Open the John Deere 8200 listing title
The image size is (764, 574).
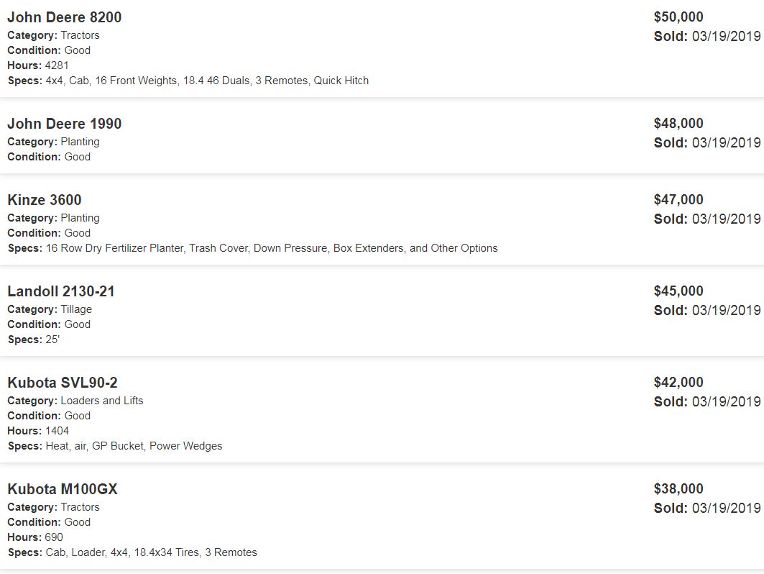[x=65, y=17]
